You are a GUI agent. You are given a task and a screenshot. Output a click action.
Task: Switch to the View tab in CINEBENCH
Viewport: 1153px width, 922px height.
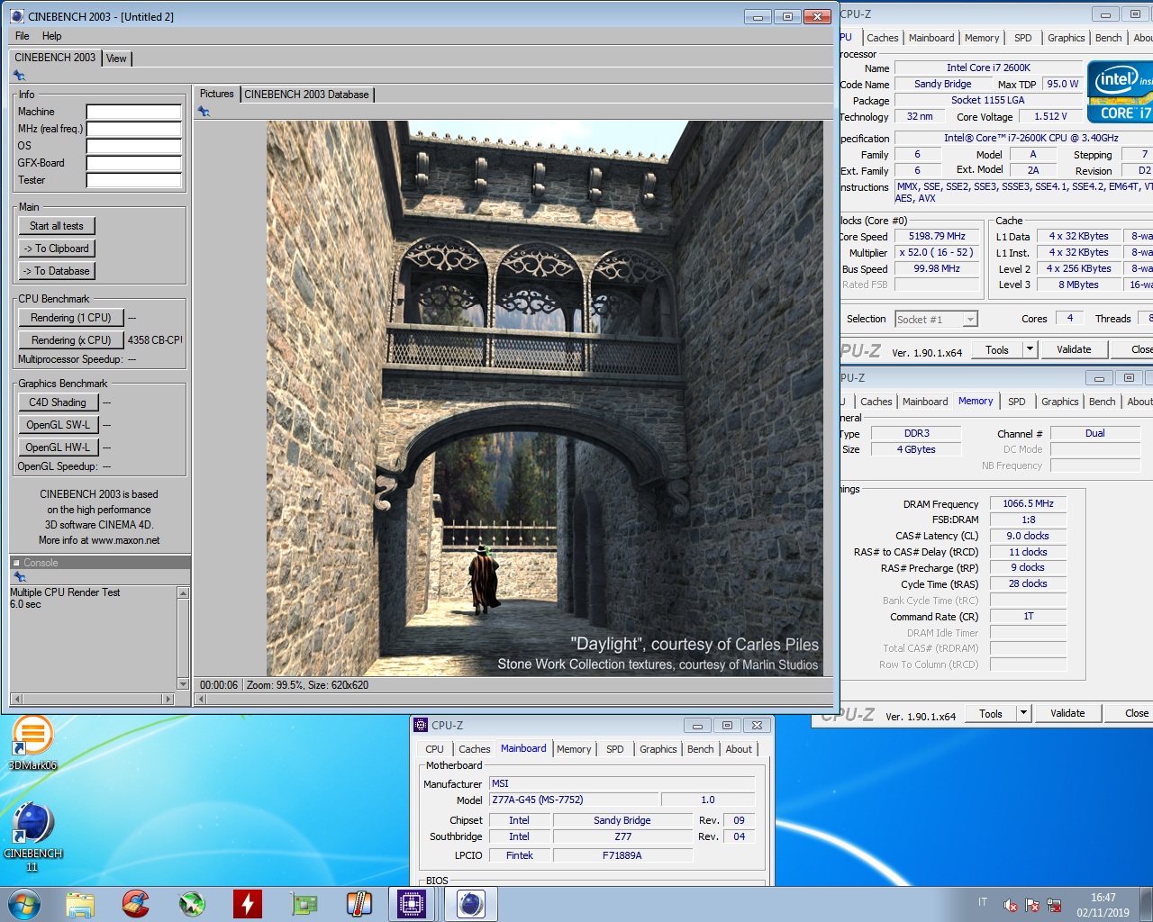[116, 59]
